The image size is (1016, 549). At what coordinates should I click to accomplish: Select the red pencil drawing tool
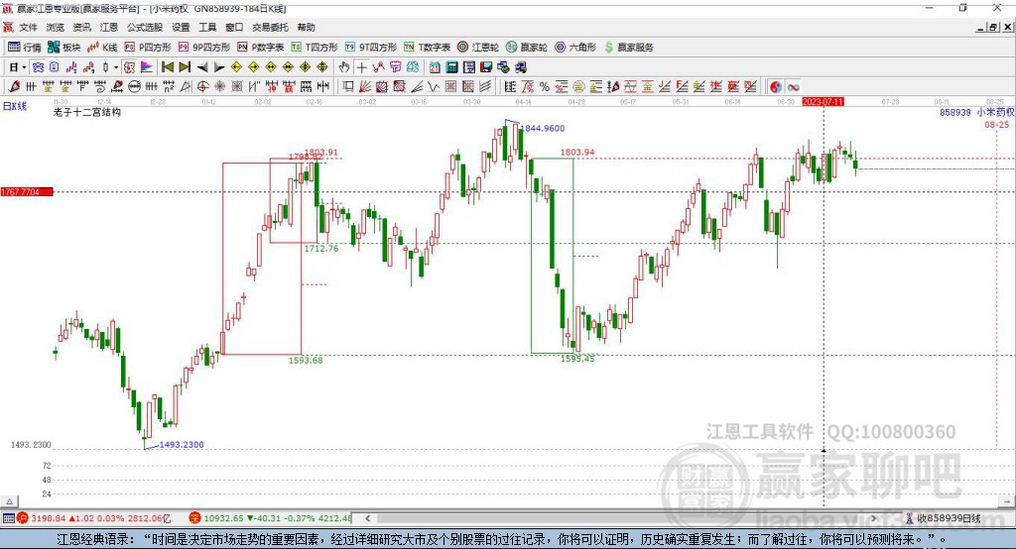[14, 87]
